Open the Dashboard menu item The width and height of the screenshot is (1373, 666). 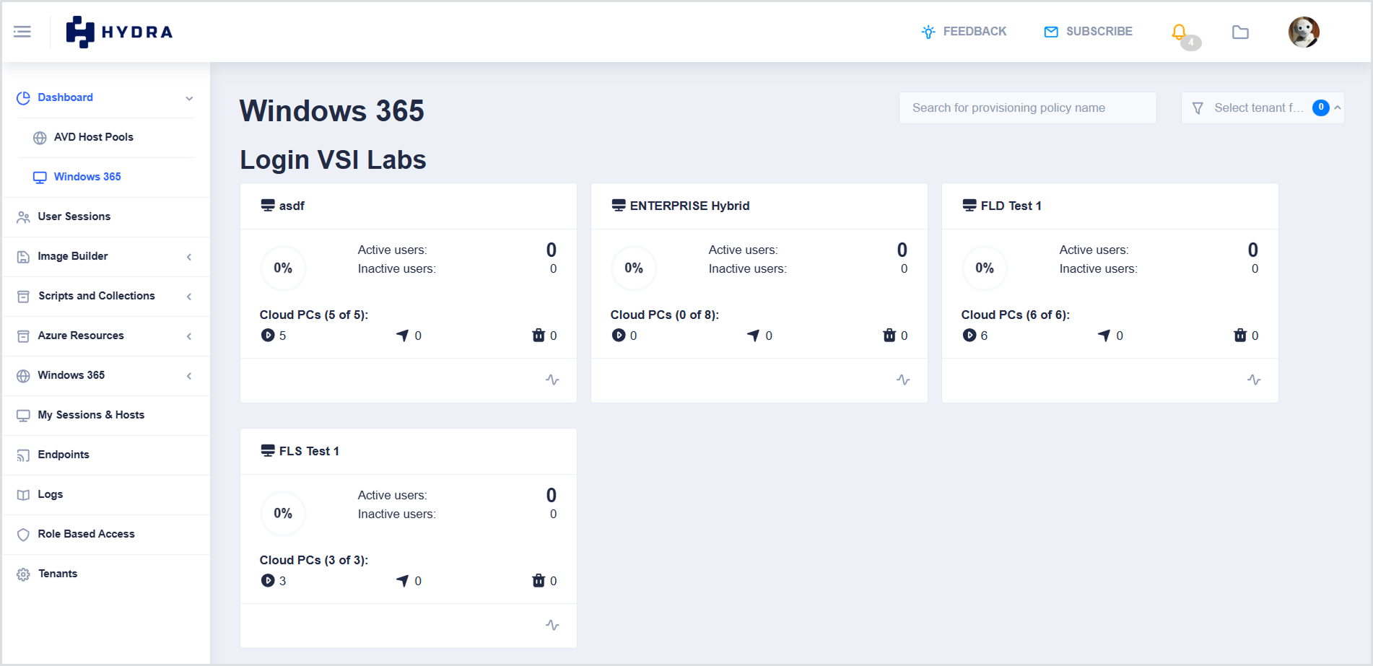[65, 97]
